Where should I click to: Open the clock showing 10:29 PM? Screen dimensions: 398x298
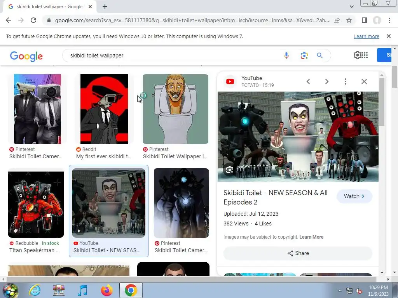378,291
